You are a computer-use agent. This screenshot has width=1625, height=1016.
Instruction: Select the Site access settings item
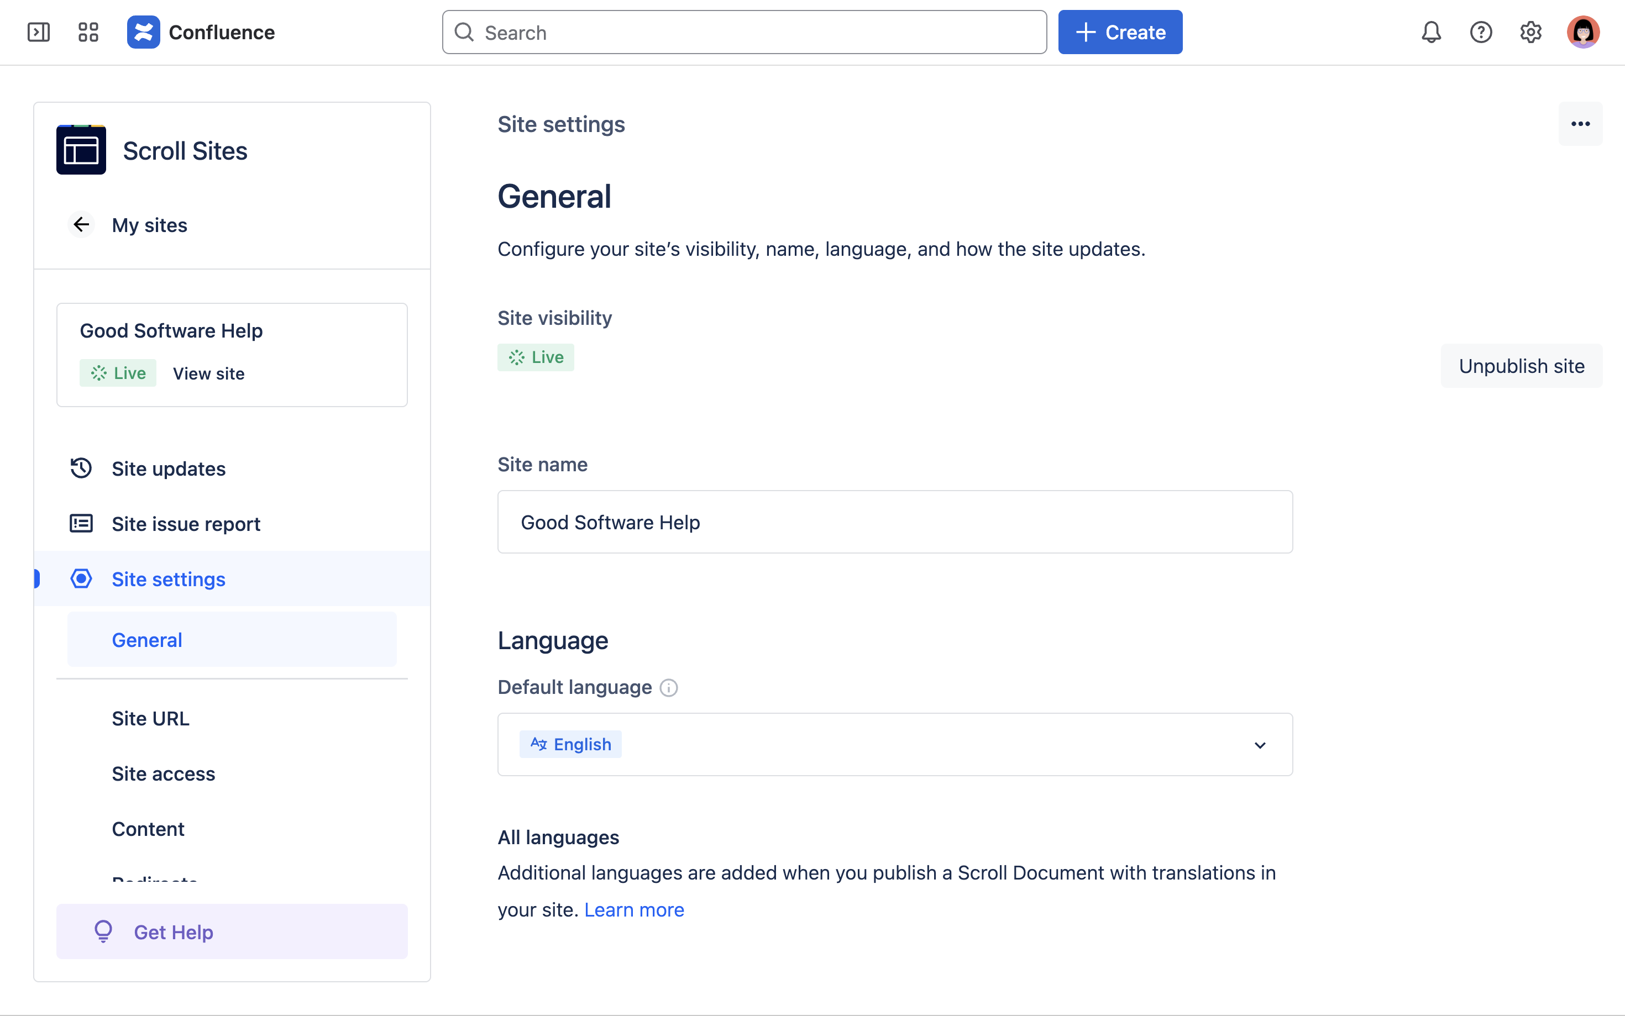pos(163,773)
